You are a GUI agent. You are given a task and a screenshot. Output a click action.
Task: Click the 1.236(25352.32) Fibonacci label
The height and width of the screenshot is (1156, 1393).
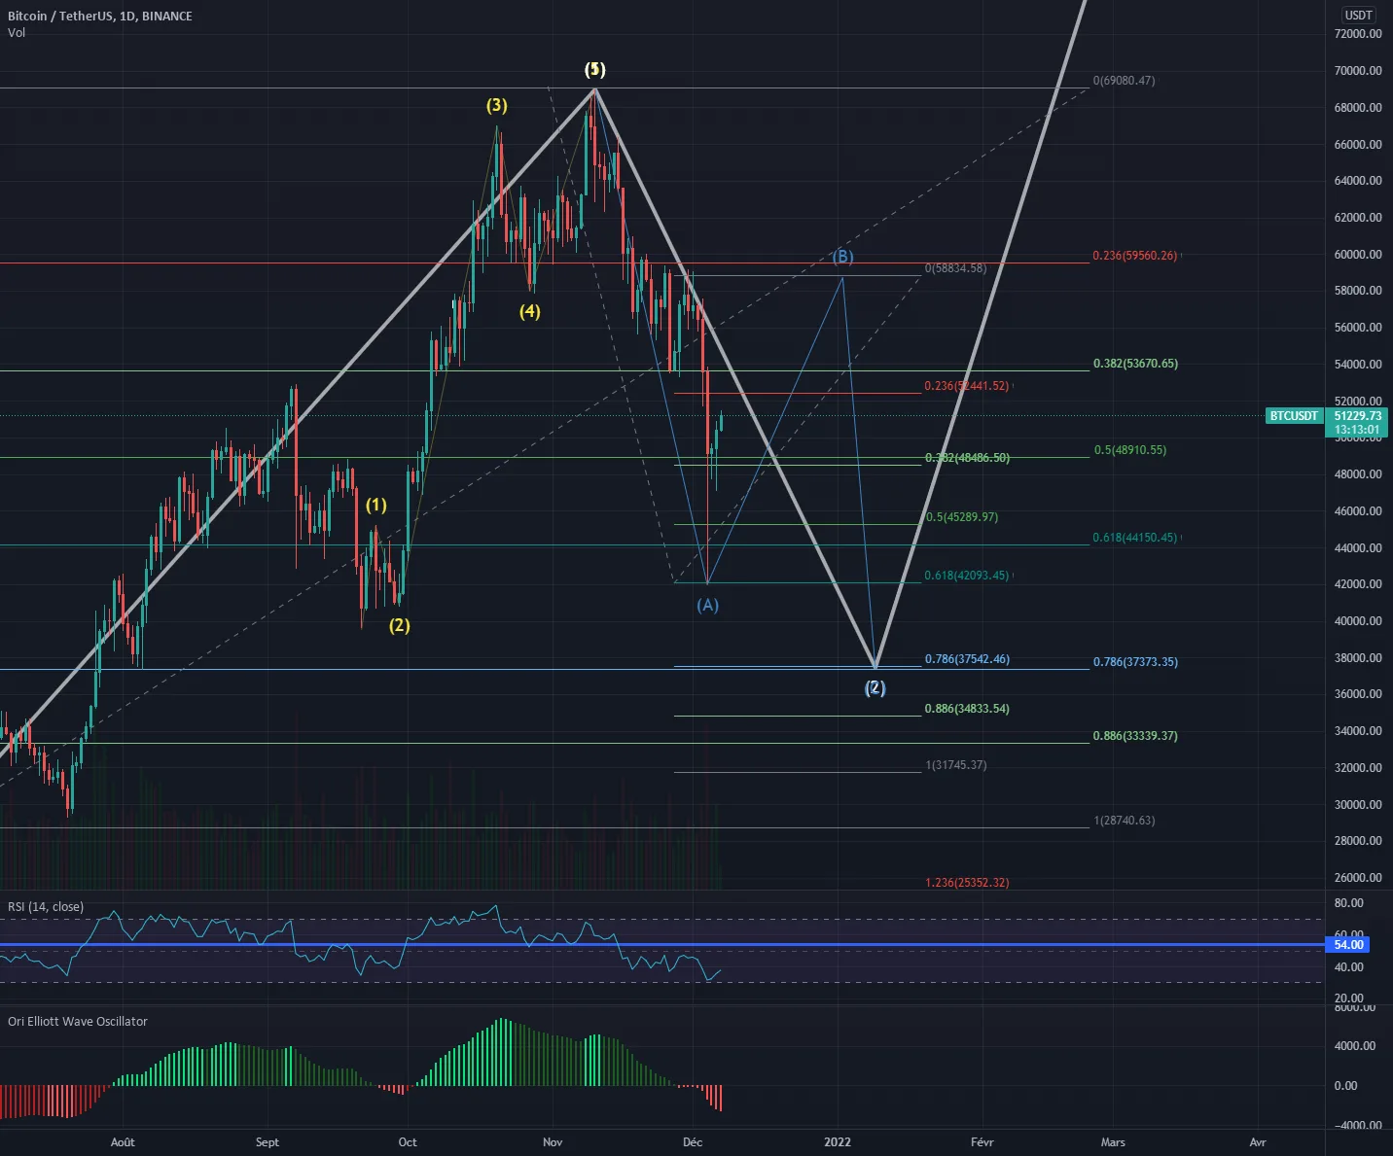coord(967,883)
